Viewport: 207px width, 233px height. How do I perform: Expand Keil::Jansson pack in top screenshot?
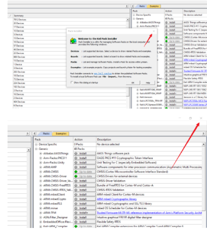tap(138, 97)
